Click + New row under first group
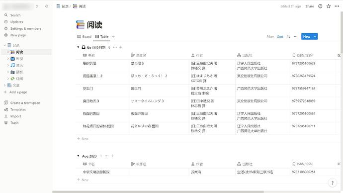 click(x=83, y=139)
